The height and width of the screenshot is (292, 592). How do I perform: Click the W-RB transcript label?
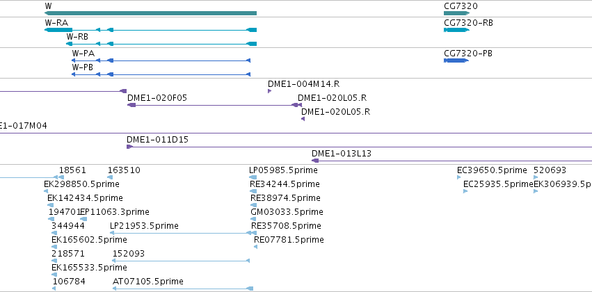77,37
